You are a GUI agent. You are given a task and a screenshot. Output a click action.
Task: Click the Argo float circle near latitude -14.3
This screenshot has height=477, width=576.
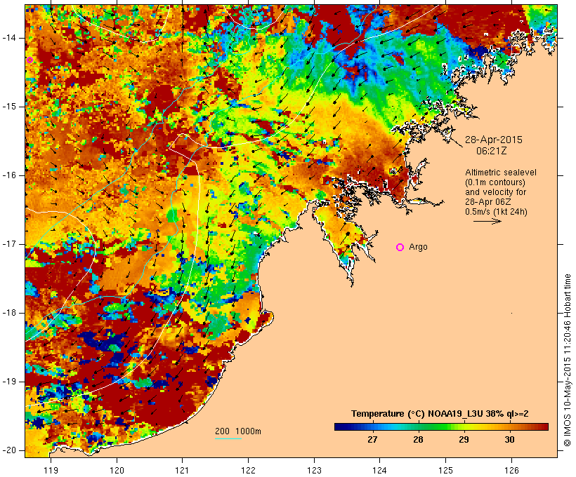click(x=30, y=60)
